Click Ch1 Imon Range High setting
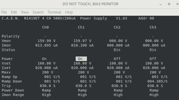Screen dimensions: 179x100 coord(82,95)
